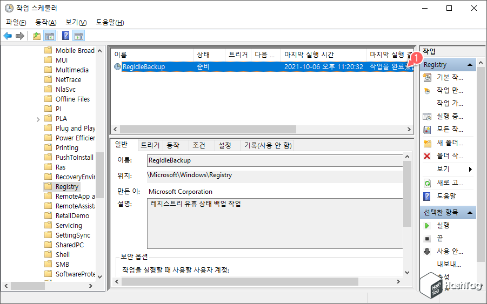Click the 끝 end task stop icon
487x304 pixels.
click(427, 239)
